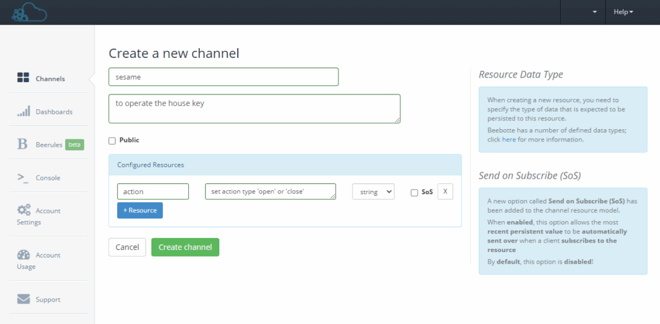Image resolution: width=660 pixels, height=324 pixels.
Task: Click the Dashboards bar chart icon
Action: 24,111
